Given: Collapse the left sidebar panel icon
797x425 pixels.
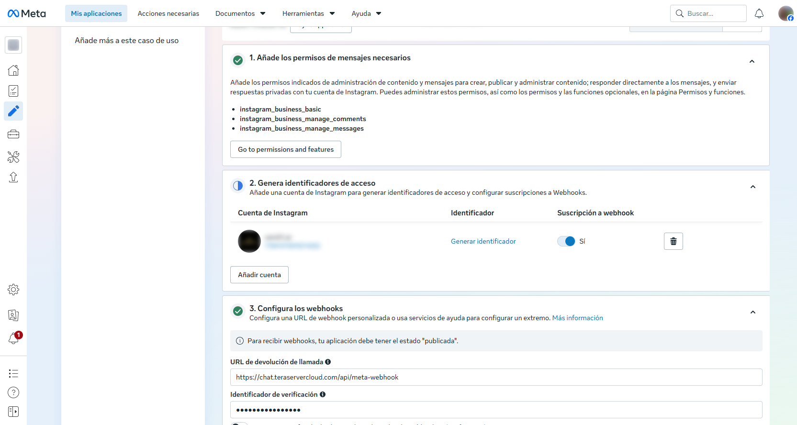Looking at the screenshot, I should coord(13,412).
